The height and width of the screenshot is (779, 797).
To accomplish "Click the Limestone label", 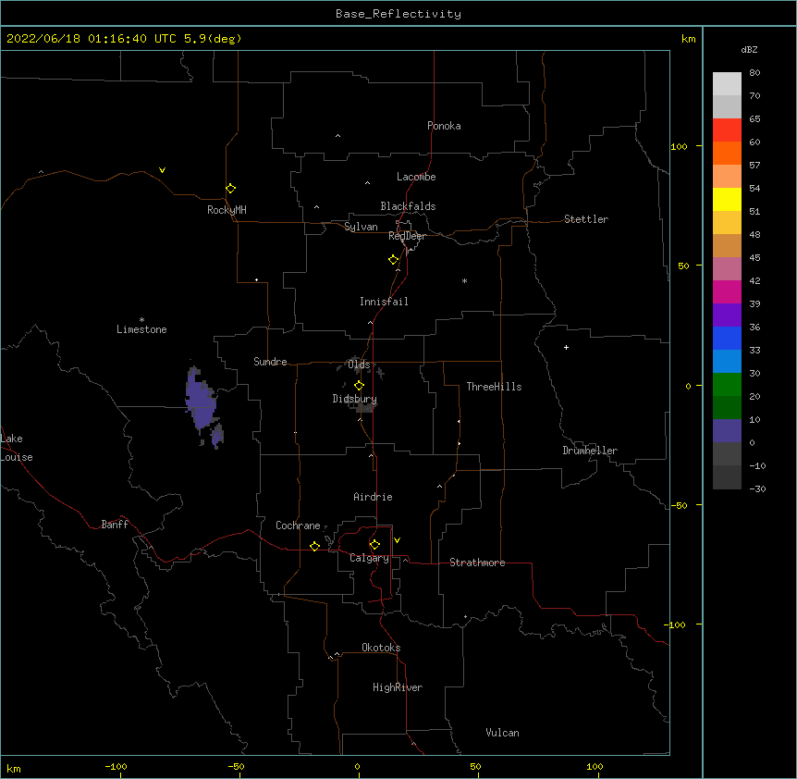I will [x=141, y=329].
